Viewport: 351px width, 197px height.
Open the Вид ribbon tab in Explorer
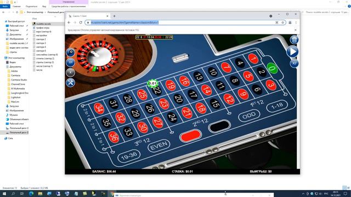[44, 7]
